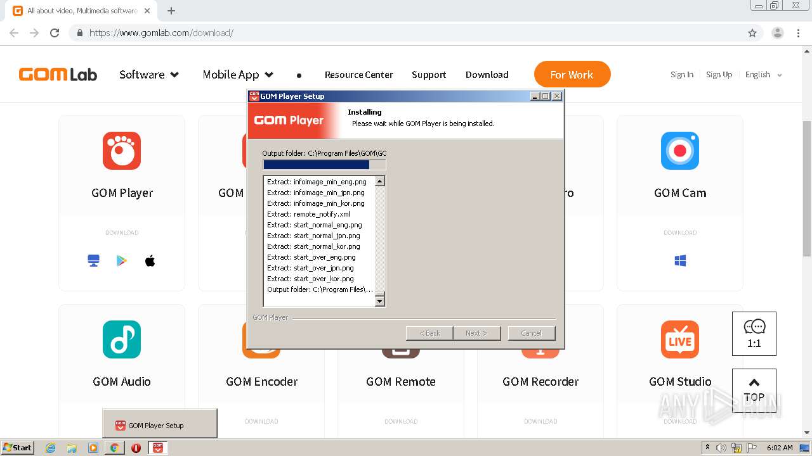Open the Support menu item
Image resolution: width=812 pixels, height=456 pixels.
(x=429, y=75)
